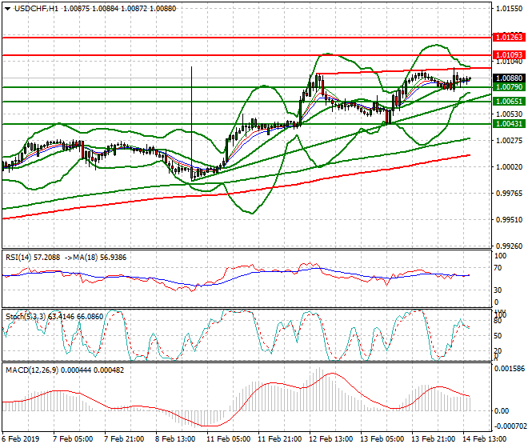
Task: Select the green level label 1.00790
Action: (x=509, y=87)
